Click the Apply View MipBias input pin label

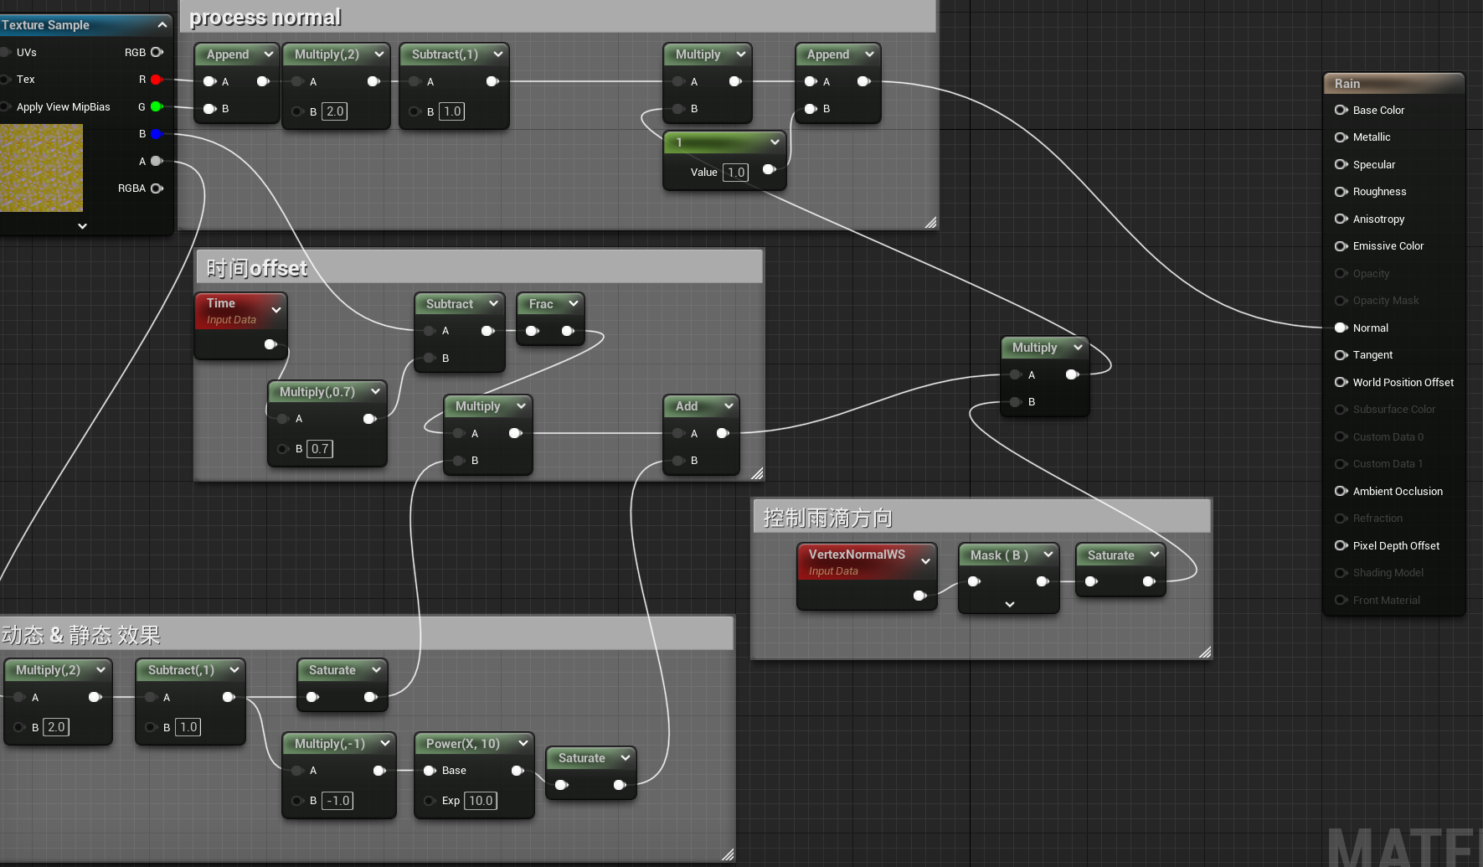click(x=64, y=107)
